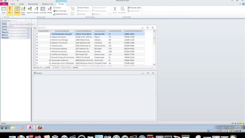Go to first record in navigator
This screenshot has width=245, height=138.
click(41, 67)
